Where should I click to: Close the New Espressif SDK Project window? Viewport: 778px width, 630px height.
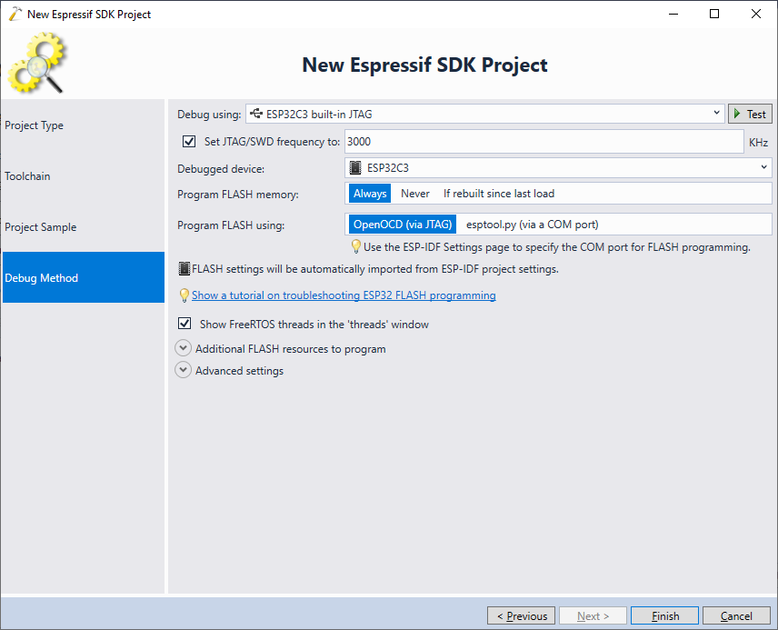755,14
